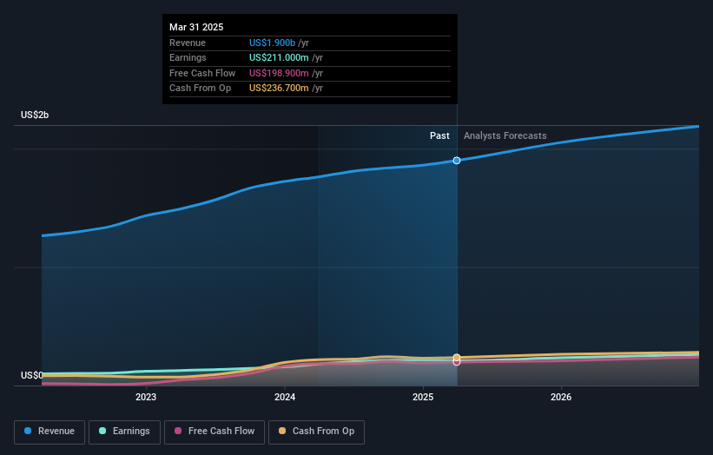Click the Analysts Forecasts label

coord(505,135)
